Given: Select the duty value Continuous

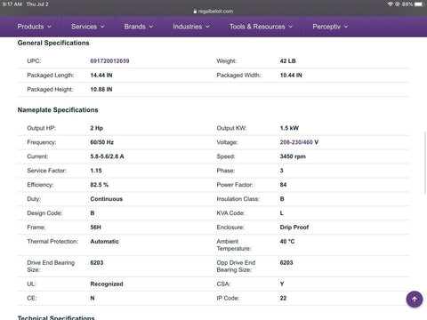Looking at the screenshot, I should point(107,199).
